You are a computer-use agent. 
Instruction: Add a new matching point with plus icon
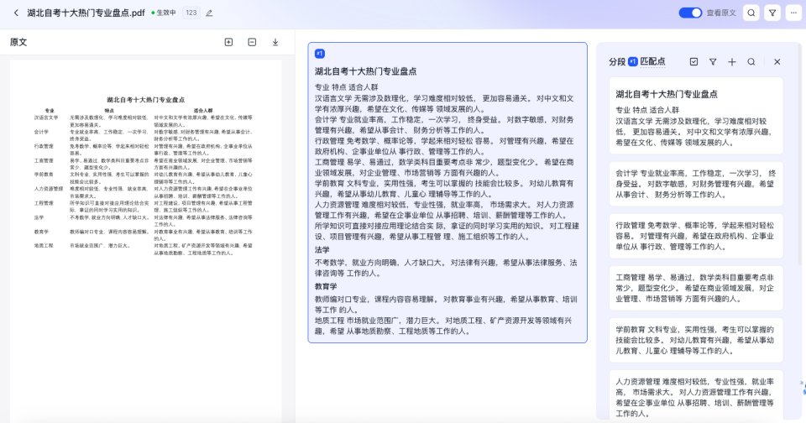coord(732,62)
